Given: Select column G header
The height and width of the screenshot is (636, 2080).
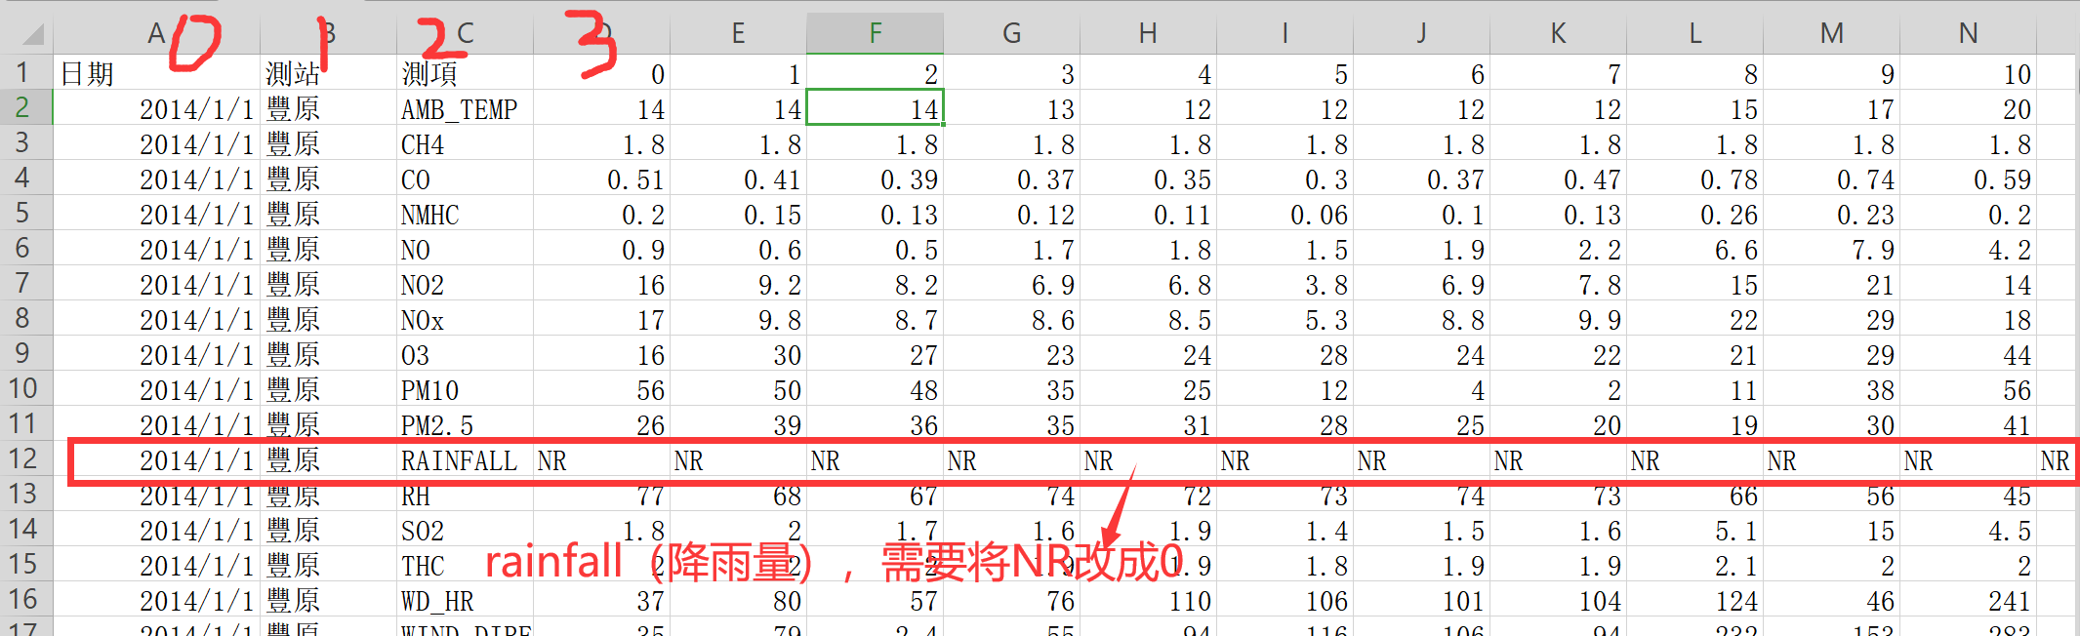Looking at the screenshot, I should click(1011, 33).
